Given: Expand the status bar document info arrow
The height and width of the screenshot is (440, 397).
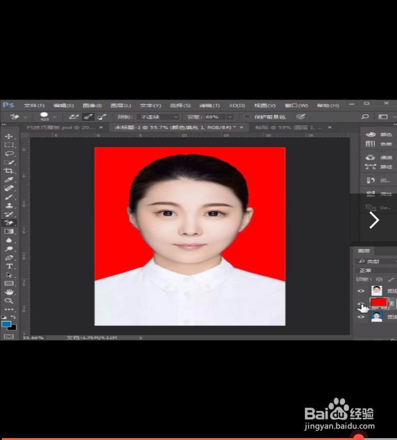Looking at the screenshot, I should [x=141, y=338].
